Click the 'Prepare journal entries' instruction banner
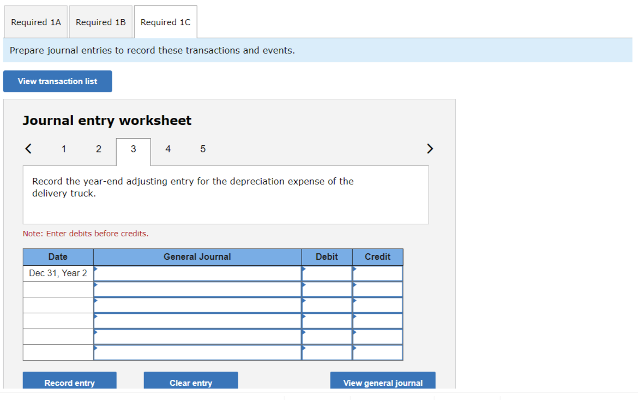This screenshot has width=638, height=400. click(x=318, y=50)
